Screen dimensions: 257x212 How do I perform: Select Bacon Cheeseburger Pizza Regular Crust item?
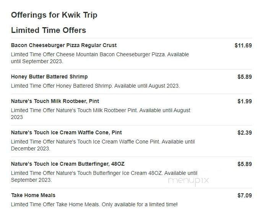64,45
